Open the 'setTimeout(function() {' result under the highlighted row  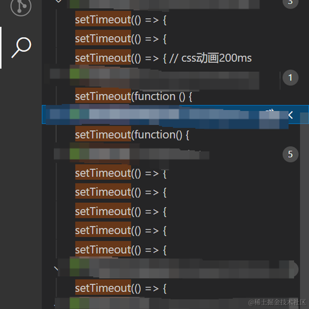132,135
